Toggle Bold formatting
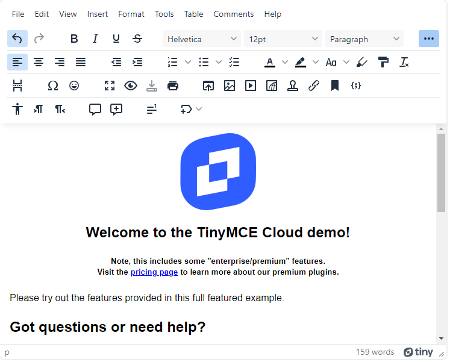The image size is (450, 362). coord(74,39)
